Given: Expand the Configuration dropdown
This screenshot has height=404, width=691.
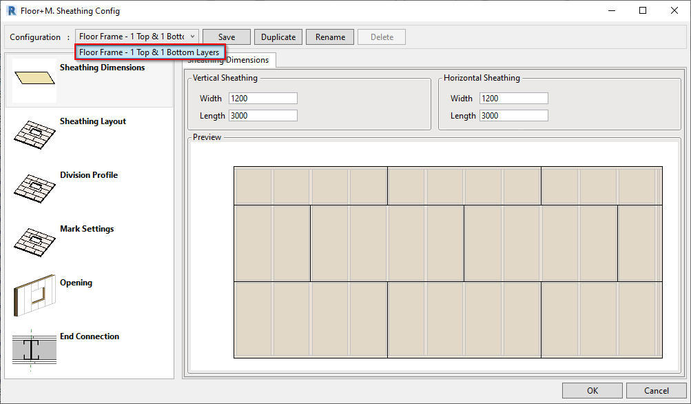Looking at the screenshot, I should click(192, 37).
